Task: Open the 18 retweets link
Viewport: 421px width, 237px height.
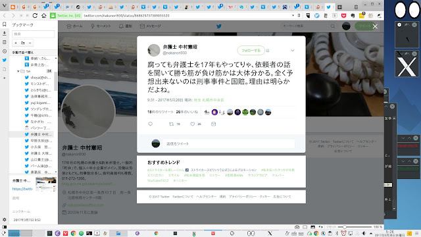Action: tap(161, 112)
